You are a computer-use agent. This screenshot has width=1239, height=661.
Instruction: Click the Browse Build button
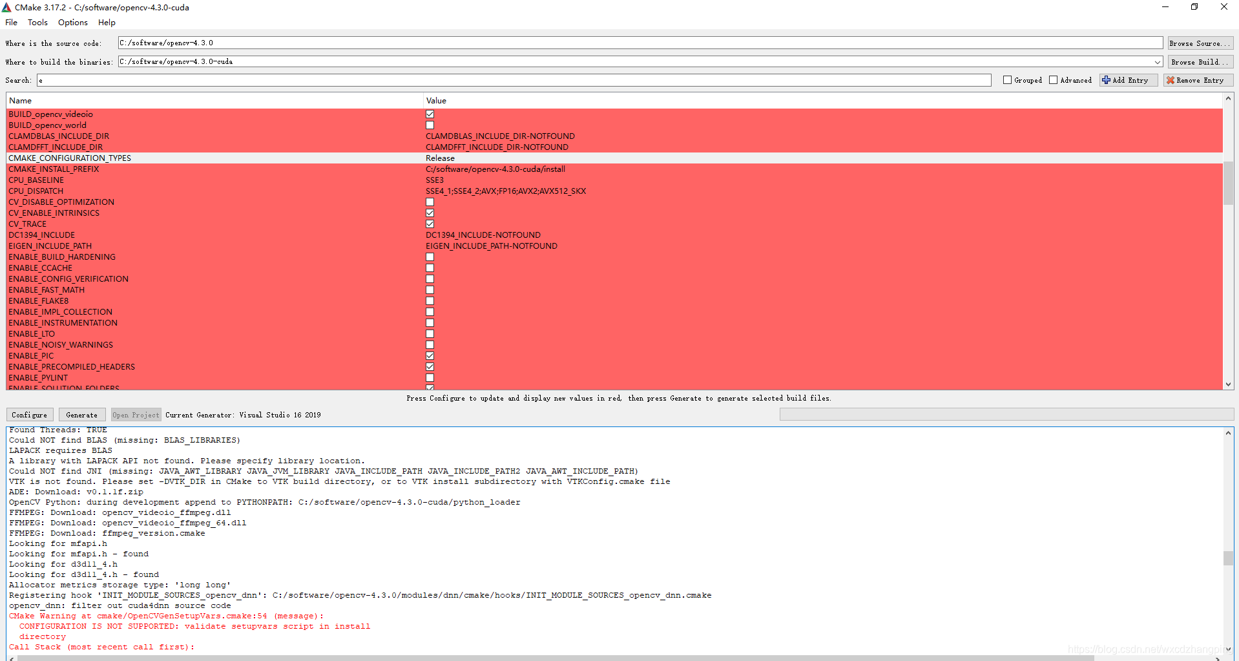tap(1200, 62)
